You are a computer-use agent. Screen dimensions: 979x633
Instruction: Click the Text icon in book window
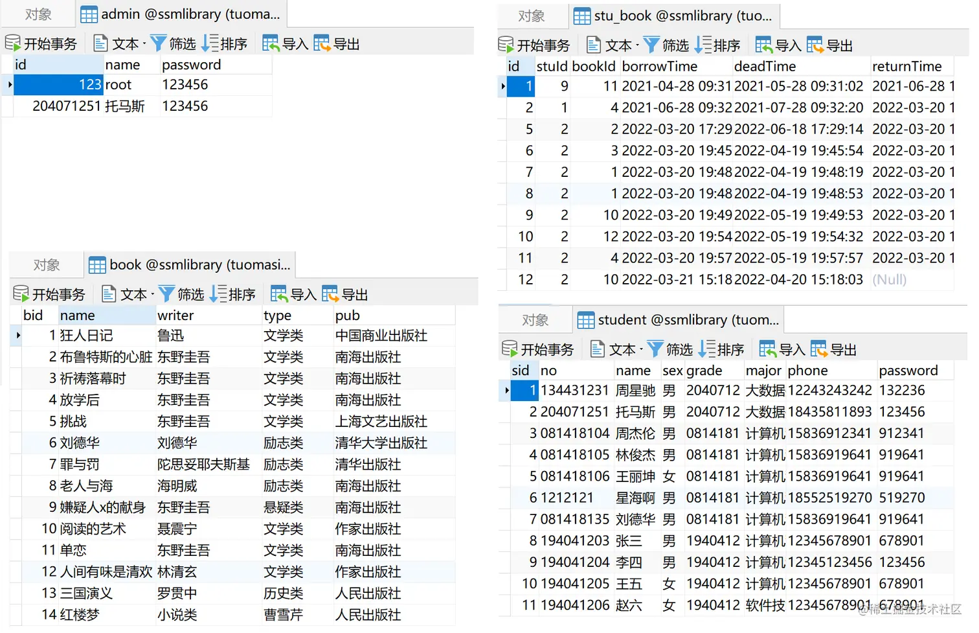(109, 294)
